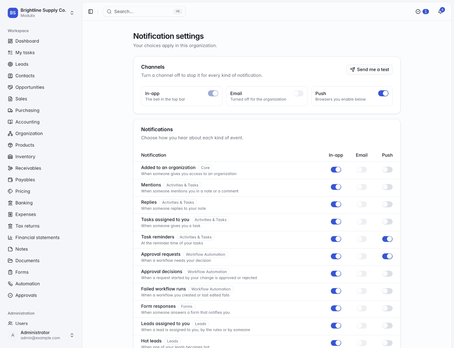Open the notifications bell icon
This screenshot has width=454, height=348.
441,12
